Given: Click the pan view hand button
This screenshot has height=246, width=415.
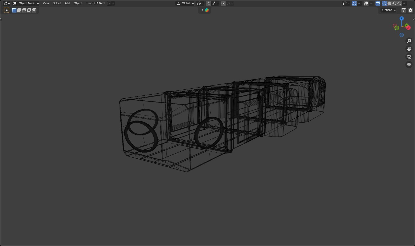Looking at the screenshot, I should 409,49.
